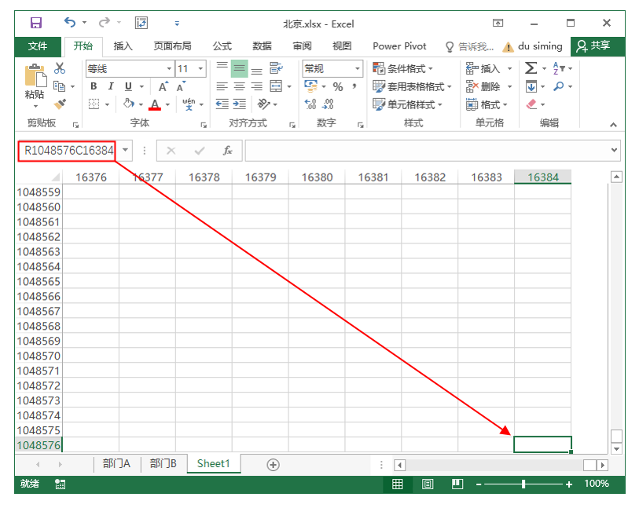639x508 pixels.
Task: Click the Find magnifier icon
Action: pos(559,86)
